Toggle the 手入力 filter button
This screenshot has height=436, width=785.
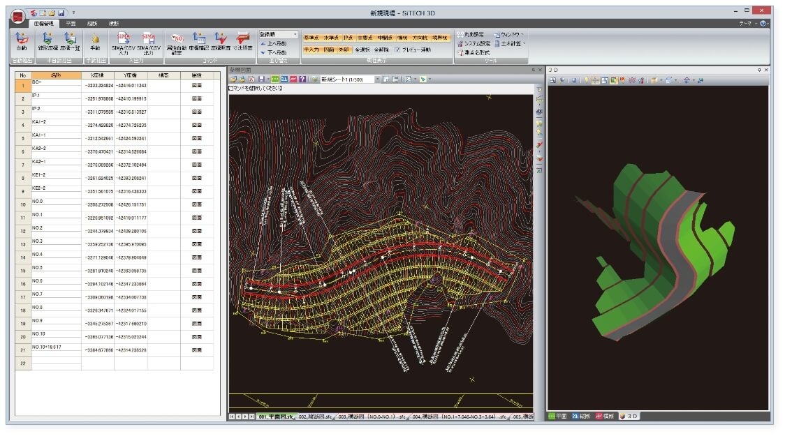[x=311, y=50]
